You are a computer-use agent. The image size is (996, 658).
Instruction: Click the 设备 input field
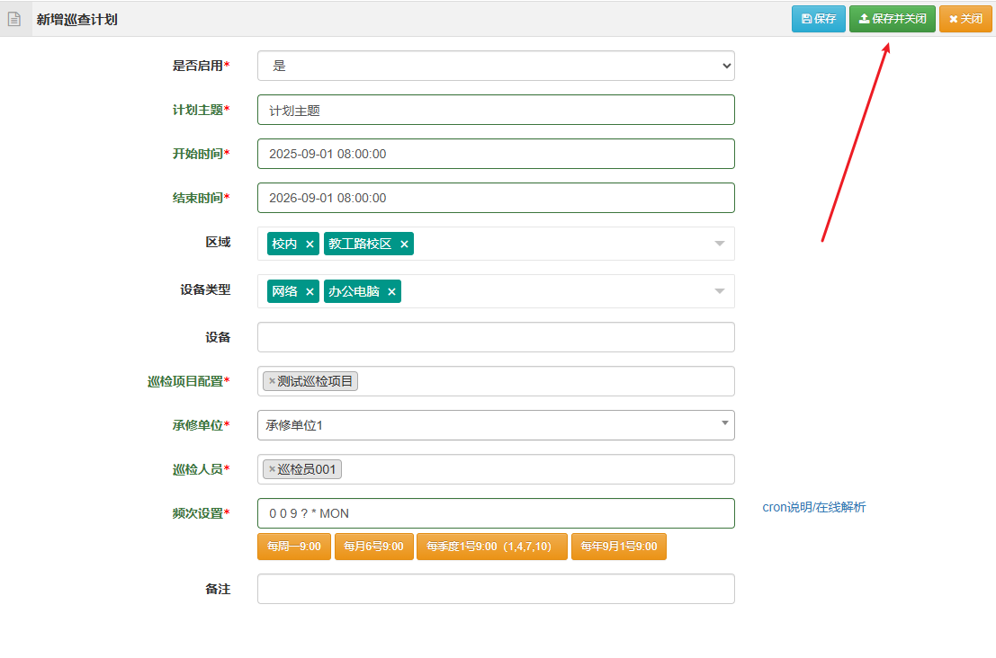point(496,337)
